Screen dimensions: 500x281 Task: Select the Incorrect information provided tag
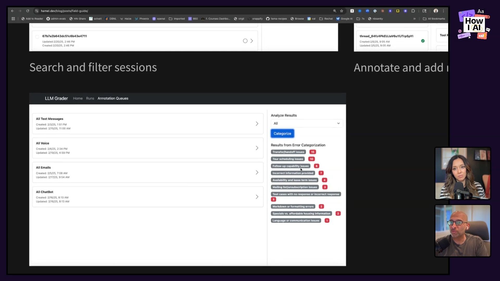(293, 173)
